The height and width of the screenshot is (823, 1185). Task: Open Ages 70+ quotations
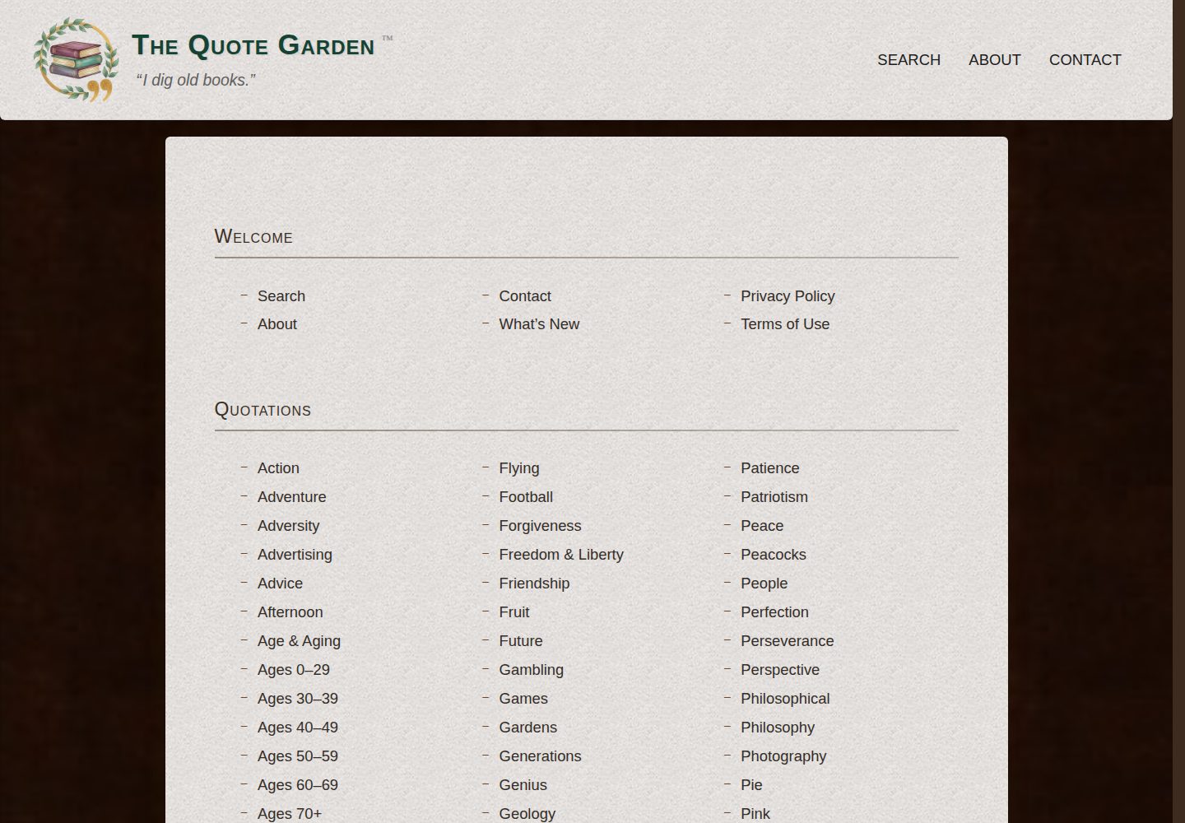click(x=290, y=814)
